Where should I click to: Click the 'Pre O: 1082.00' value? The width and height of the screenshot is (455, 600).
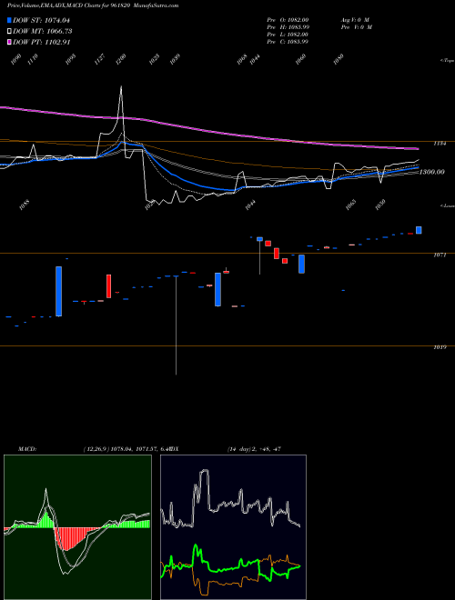tap(288, 19)
